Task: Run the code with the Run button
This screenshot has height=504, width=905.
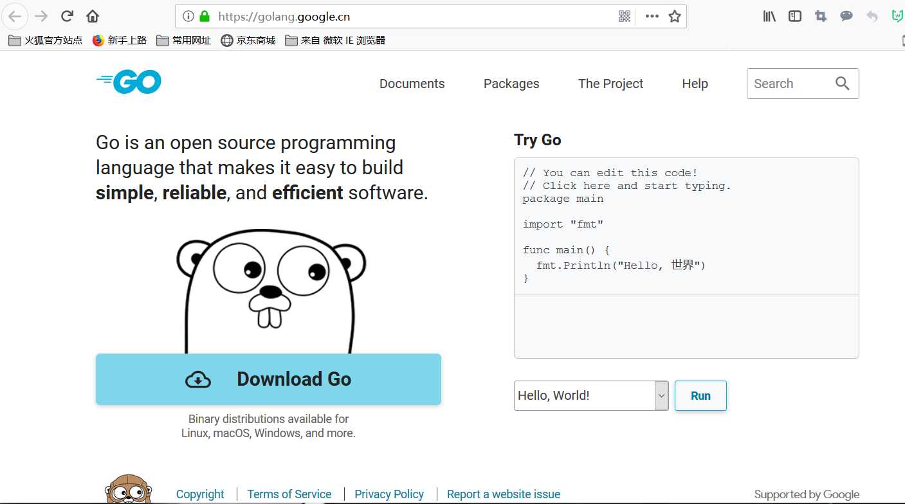Action: pyautogui.click(x=700, y=396)
